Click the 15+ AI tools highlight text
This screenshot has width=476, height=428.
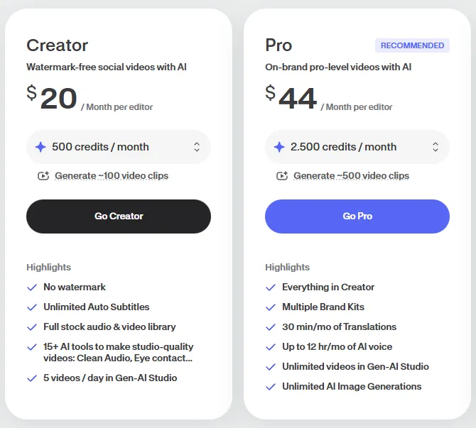pyautogui.click(x=118, y=352)
